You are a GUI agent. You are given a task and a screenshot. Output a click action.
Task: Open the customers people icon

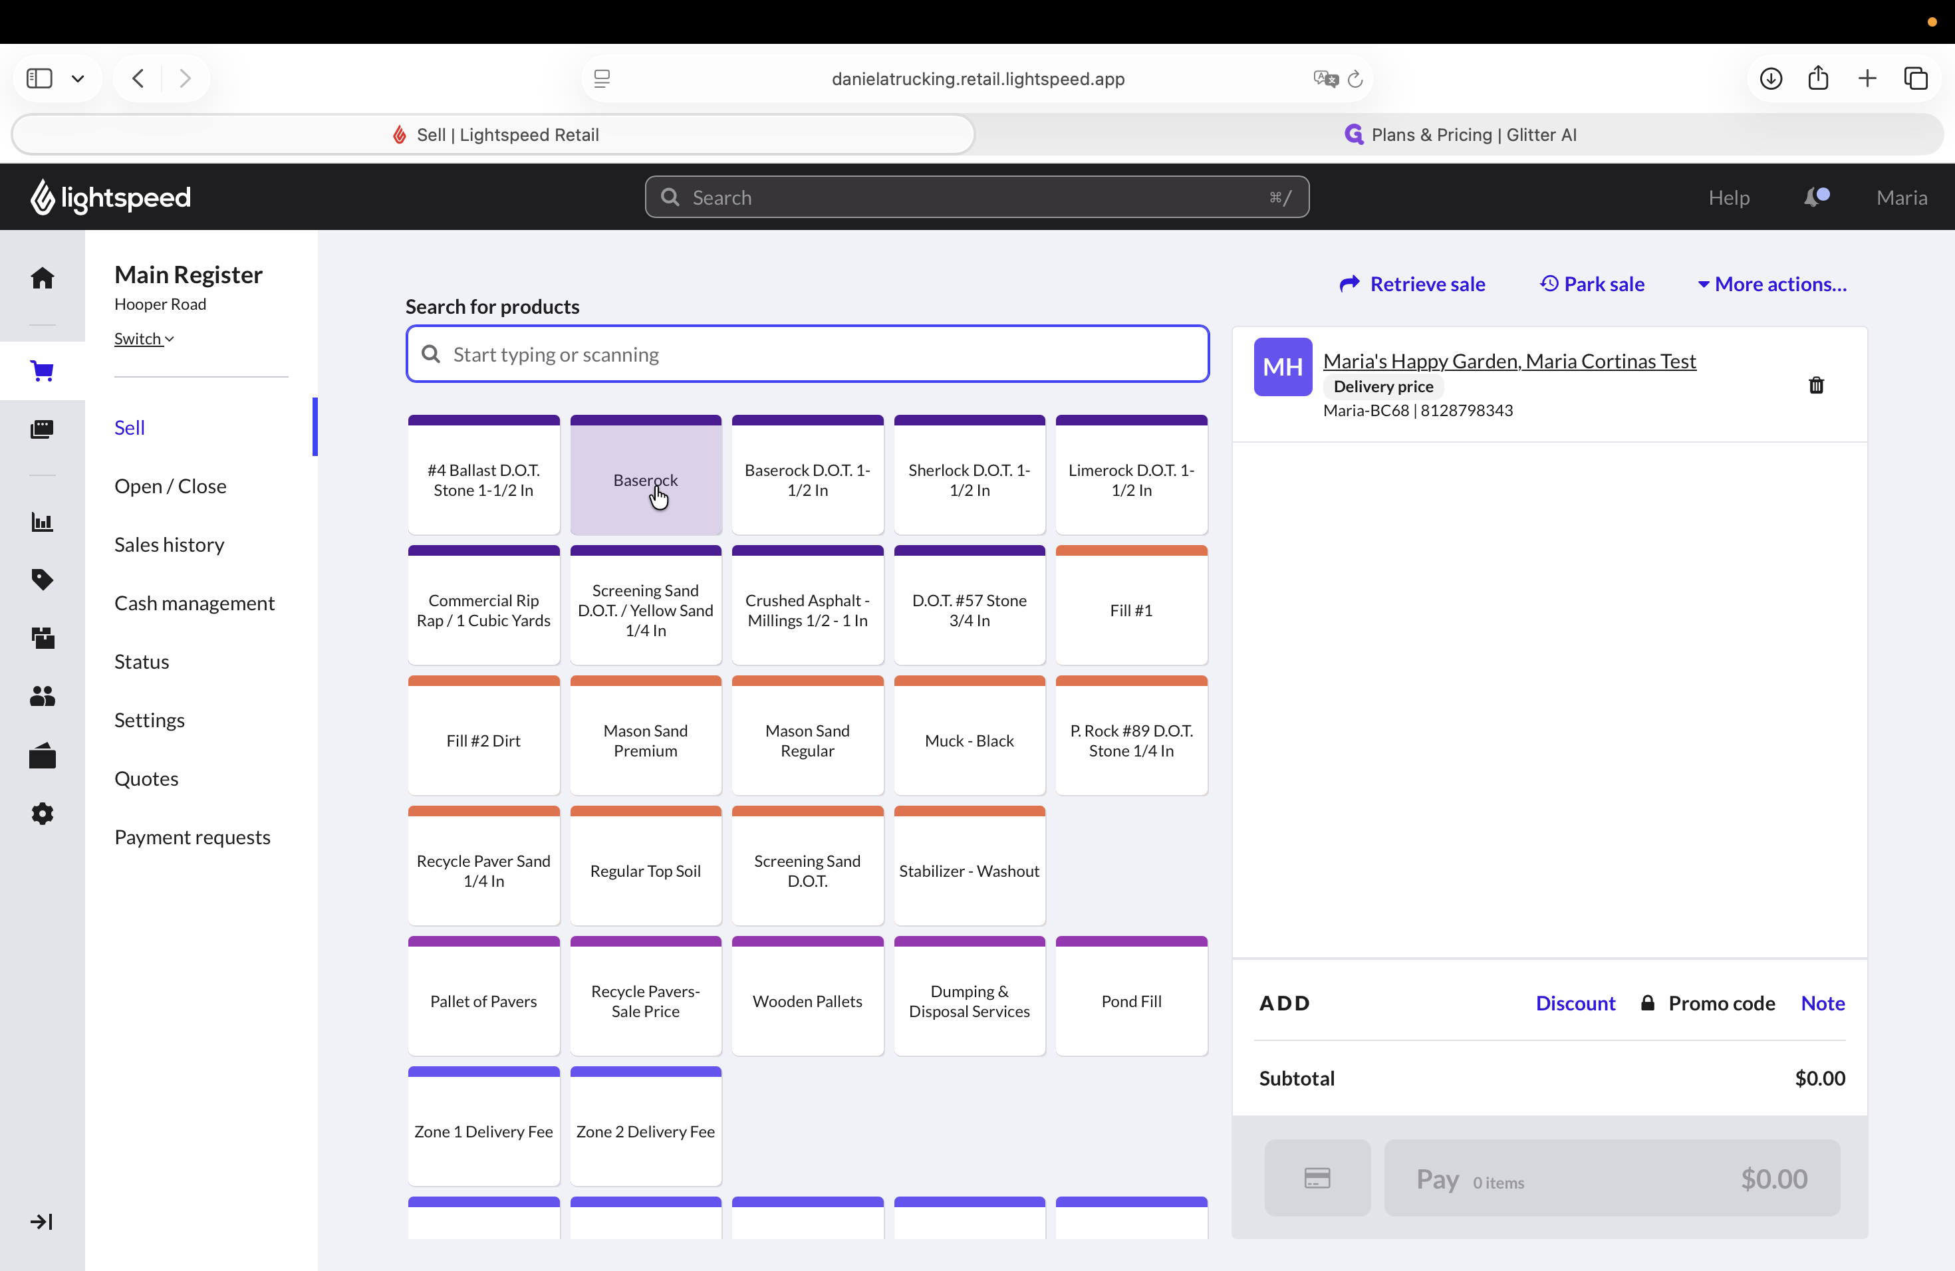pyautogui.click(x=42, y=696)
